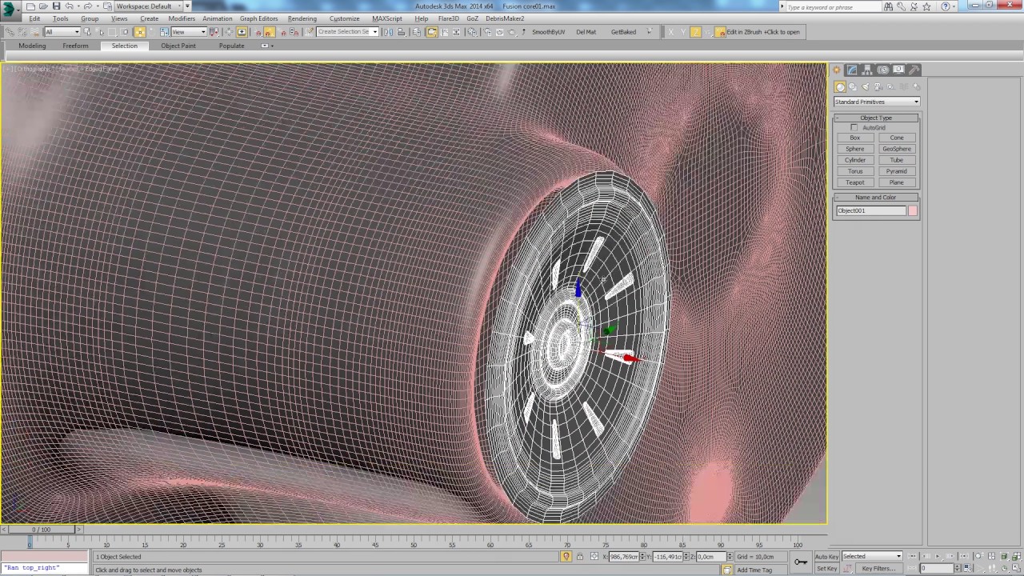Select the Lights category icon
This screenshot has width=1024, height=576.
coord(866,86)
